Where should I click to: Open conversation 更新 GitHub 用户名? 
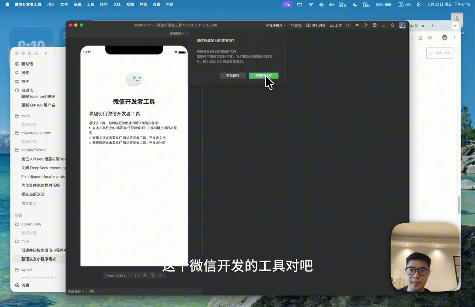click(x=38, y=105)
